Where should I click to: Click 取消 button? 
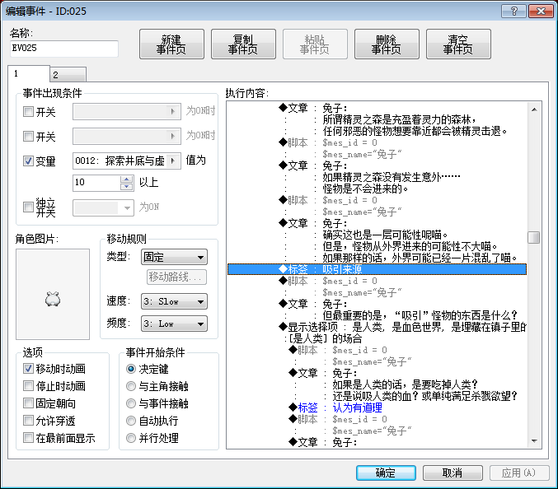(452, 473)
